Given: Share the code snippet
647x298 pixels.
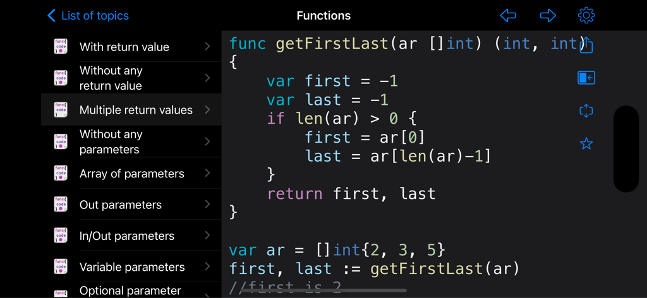Looking at the screenshot, I should pyautogui.click(x=586, y=45).
